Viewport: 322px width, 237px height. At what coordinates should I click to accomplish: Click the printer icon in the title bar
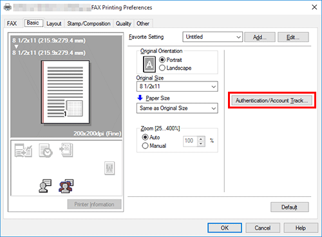coord(8,8)
